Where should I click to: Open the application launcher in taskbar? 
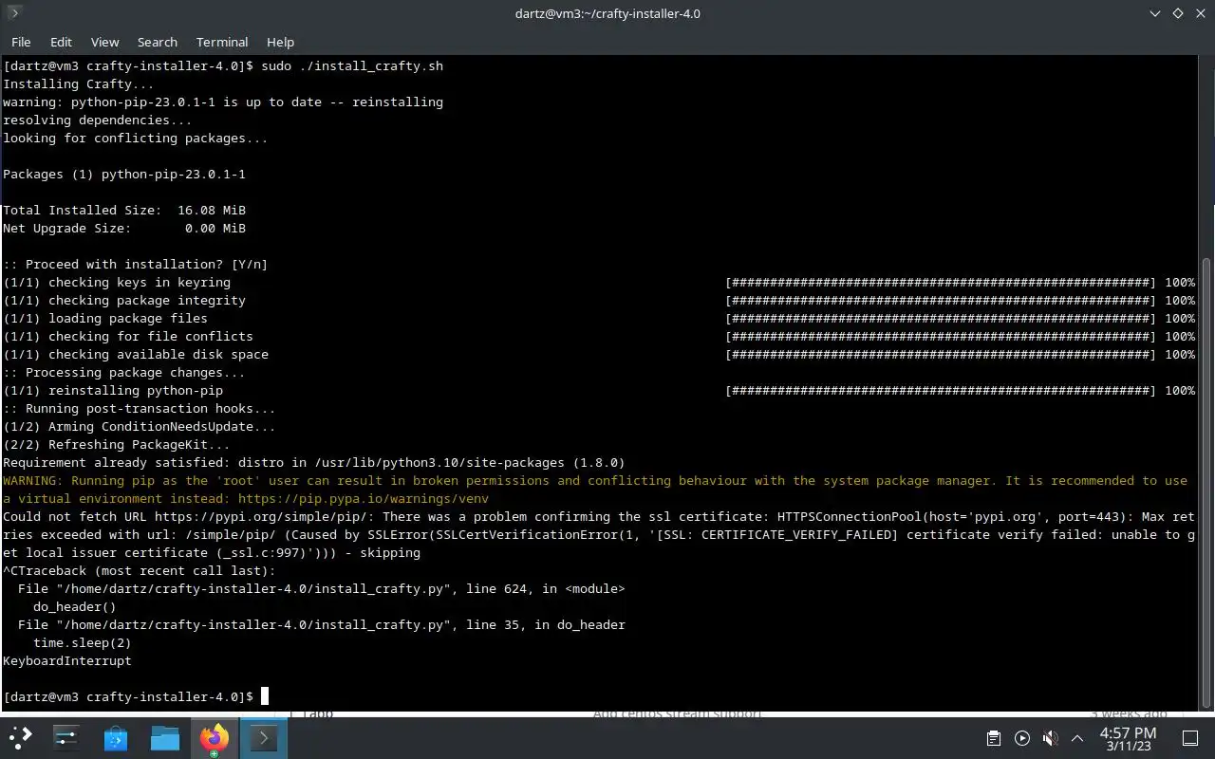coord(21,737)
